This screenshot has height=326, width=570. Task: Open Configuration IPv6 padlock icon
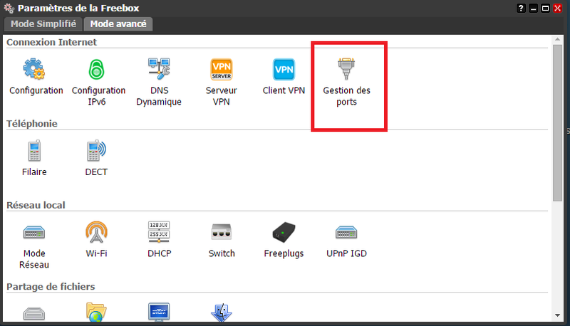(96, 69)
